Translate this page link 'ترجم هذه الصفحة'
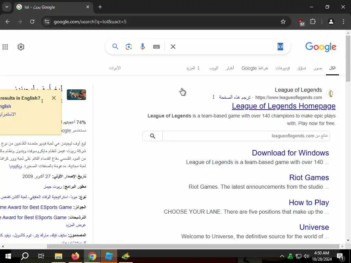This screenshot has width=351, height=263. [x=234, y=97]
